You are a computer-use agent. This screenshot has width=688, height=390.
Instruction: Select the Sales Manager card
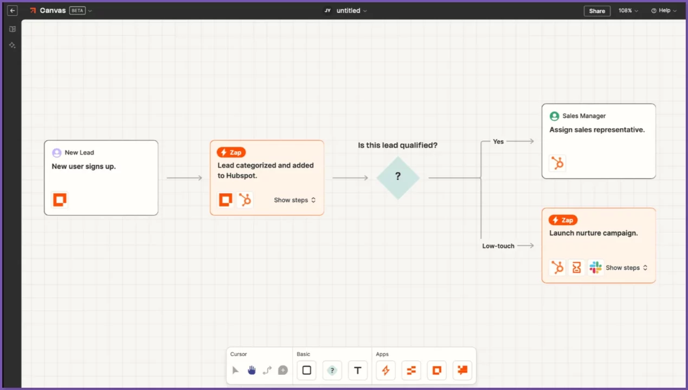pyautogui.click(x=599, y=141)
